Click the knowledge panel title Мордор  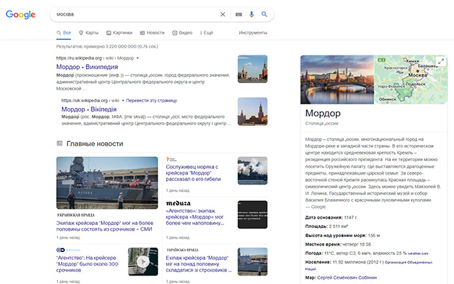click(x=323, y=113)
